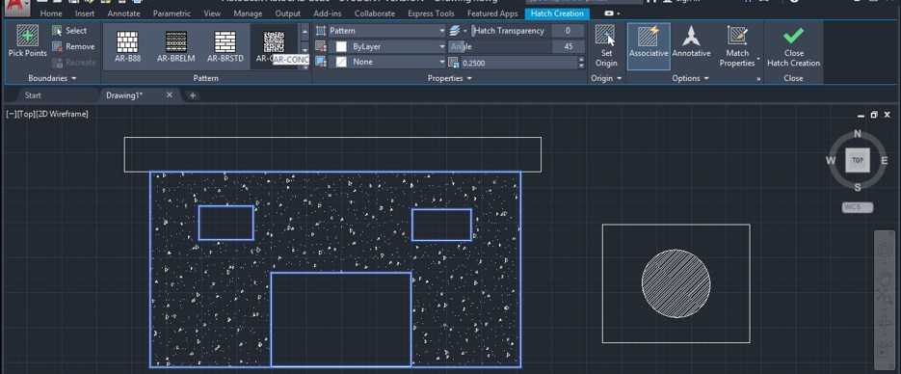901x374 pixels.
Task: Click the scale spinner arrows
Action: pos(581,63)
